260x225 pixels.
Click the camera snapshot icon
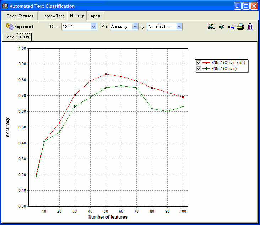click(x=222, y=27)
